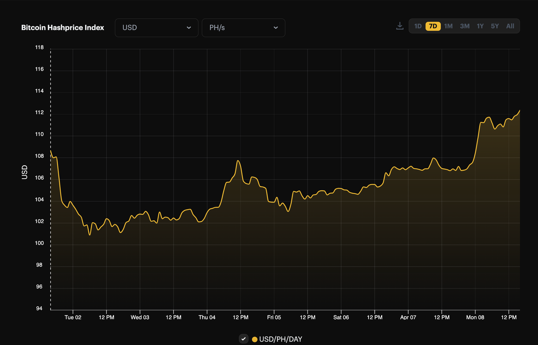This screenshot has width=538, height=345.
Task: Keep the highlighted 7D range selected
Action: pyautogui.click(x=433, y=26)
